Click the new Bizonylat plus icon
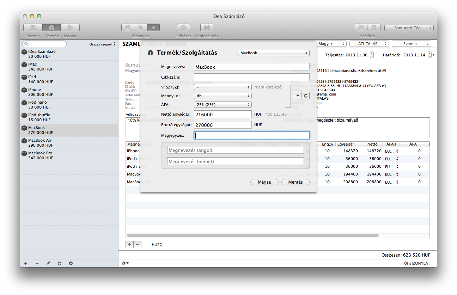Image resolution: width=457 pixels, height=295 pixels. pyautogui.click(x=153, y=27)
